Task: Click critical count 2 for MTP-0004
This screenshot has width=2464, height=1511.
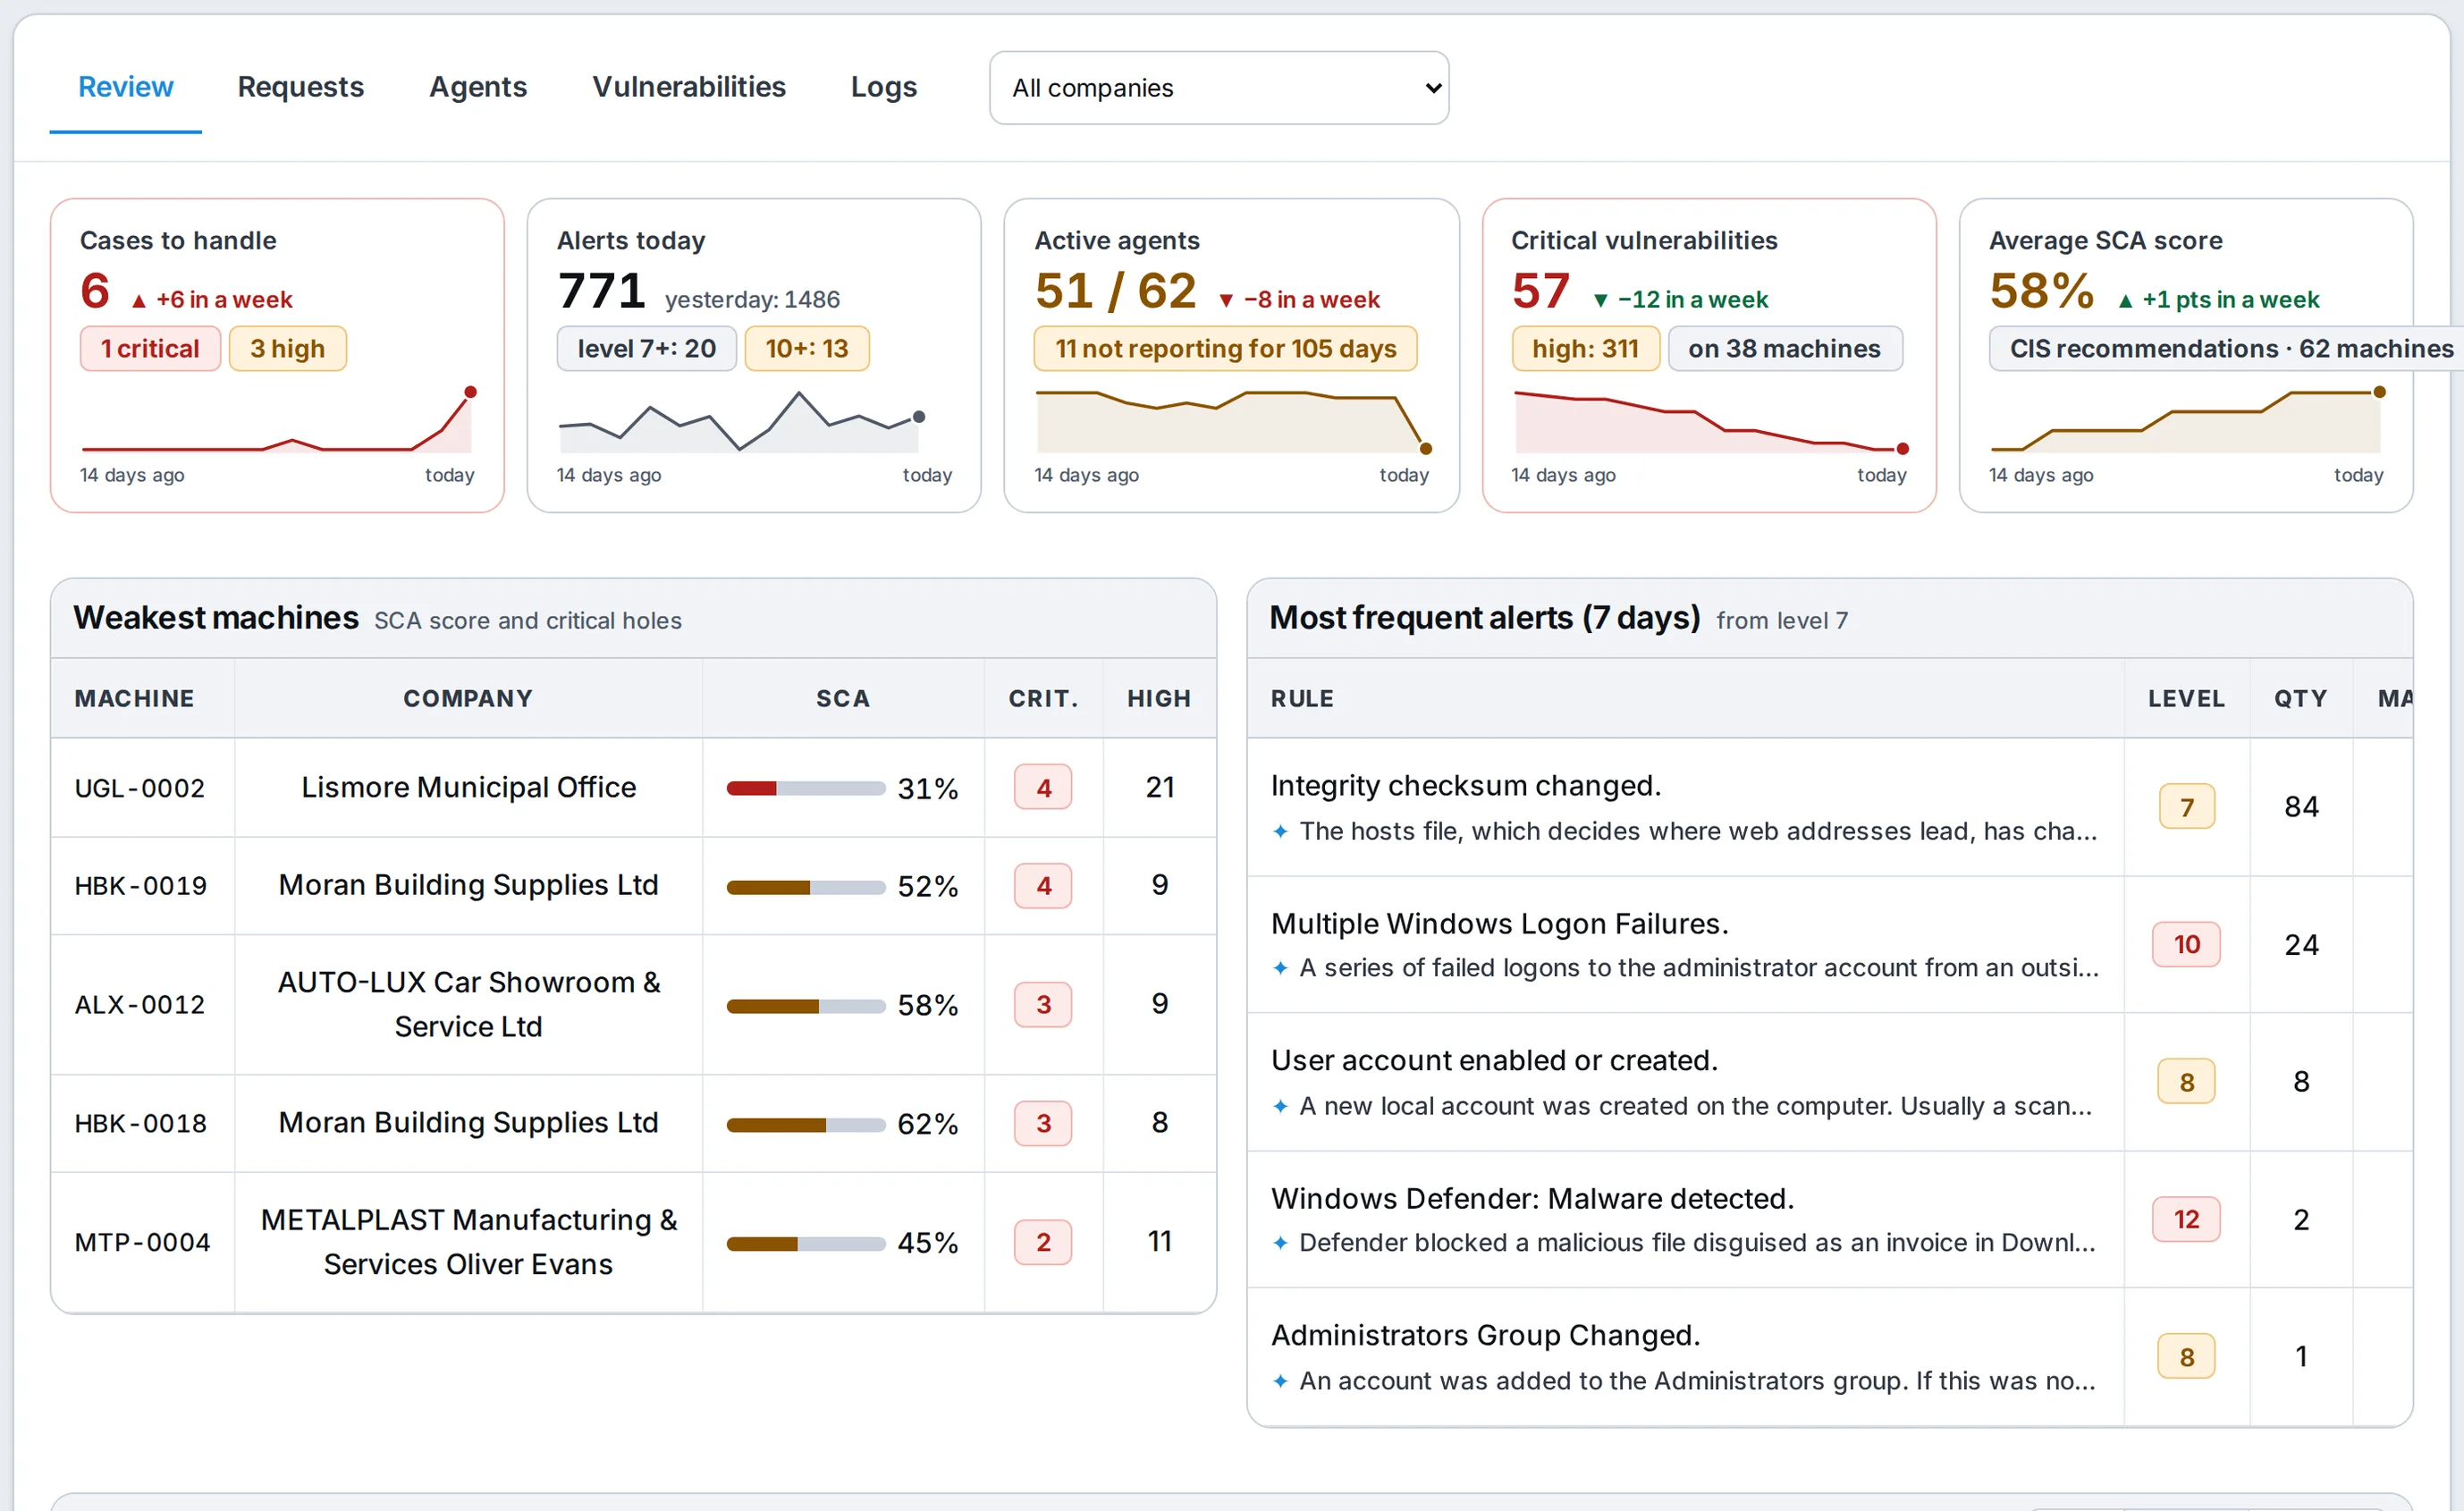Action: (1043, 1242)
